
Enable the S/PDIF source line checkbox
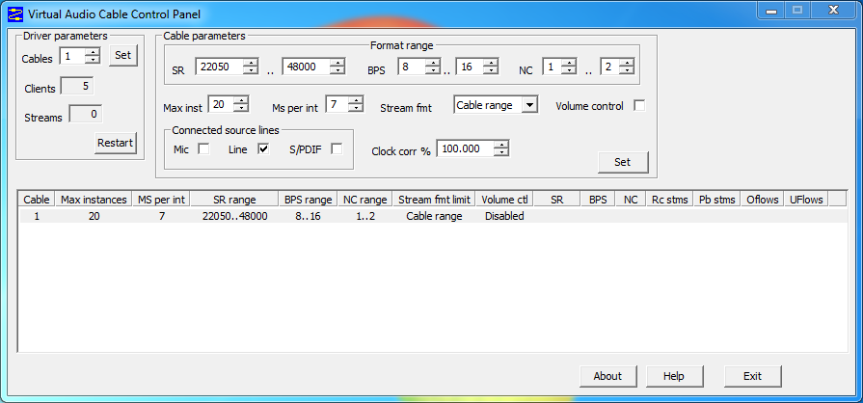(x=337, y=149)
